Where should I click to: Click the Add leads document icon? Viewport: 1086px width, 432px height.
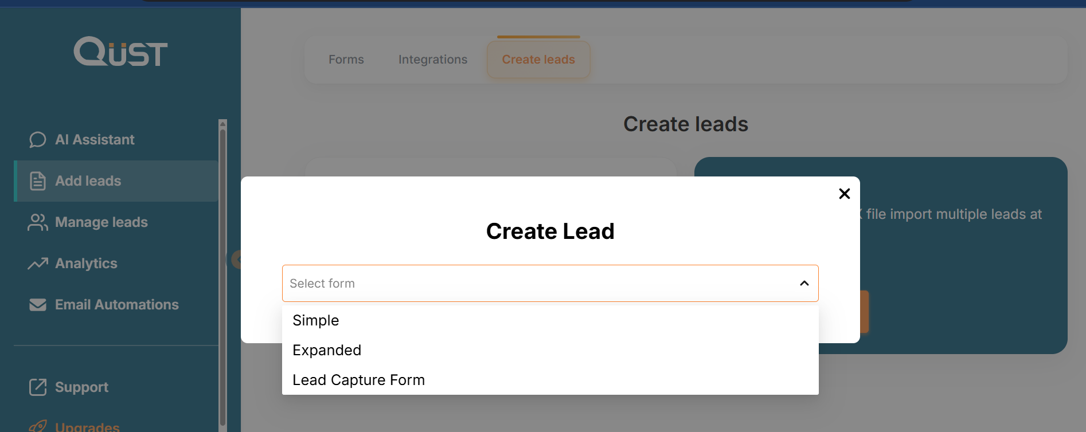point(38,181)
